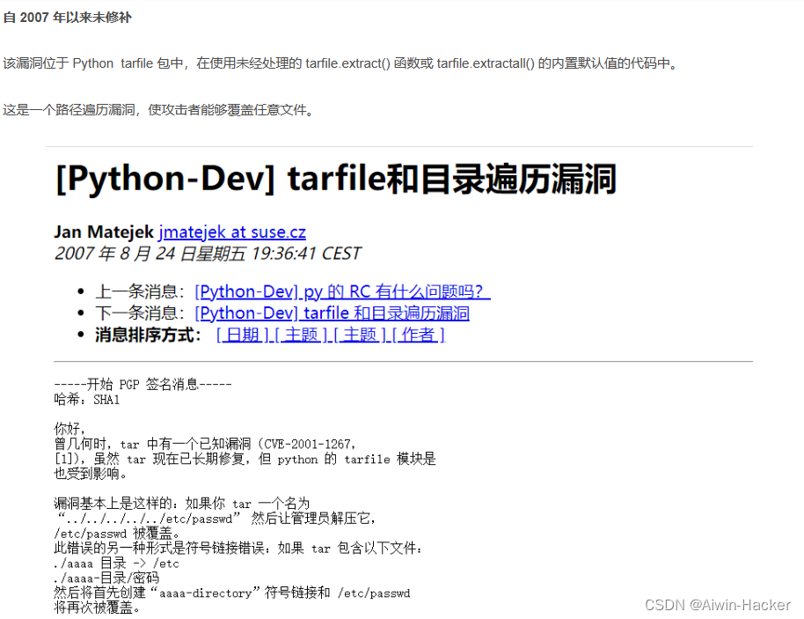
Task: Open next message link tarfile 和目录遍历漏洞
Action: (333, 313)
